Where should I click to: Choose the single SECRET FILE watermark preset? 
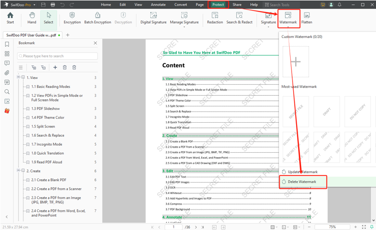click(296, 112)
